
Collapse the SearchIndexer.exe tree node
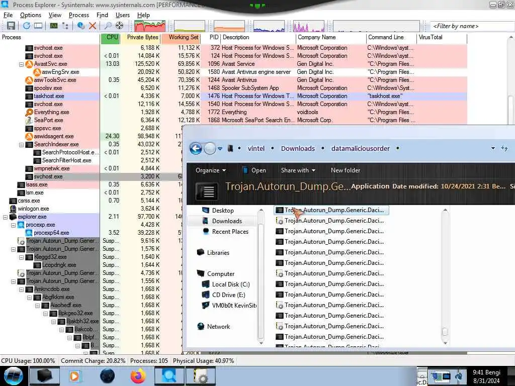(x=21, y=145)
